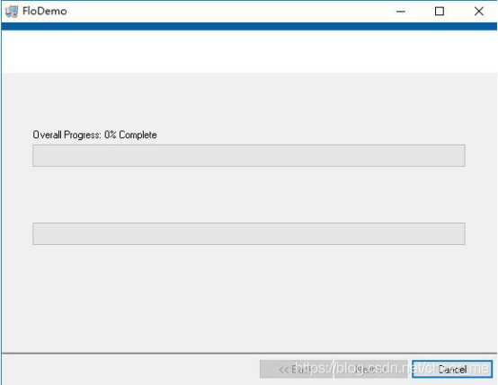The height and width of the screenshot is (385, 498).
Task: Click the blue banner strip under the title
Action: [x=249, y=26]
